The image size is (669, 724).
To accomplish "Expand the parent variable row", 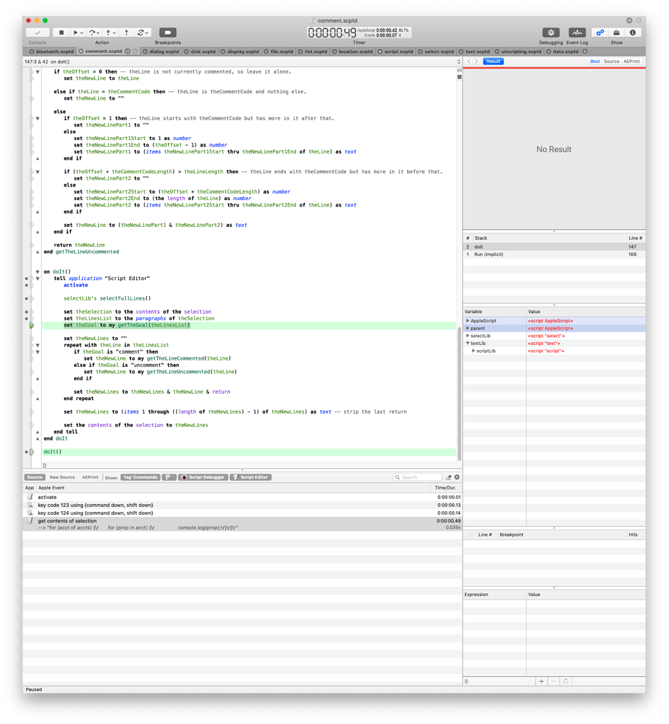I will [x=468, y=329].
